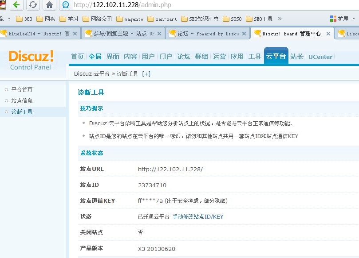Screen dimensions: 359x258
Task: Open the 学习 bookmarks folder
Action: click(x=69, y=19)
